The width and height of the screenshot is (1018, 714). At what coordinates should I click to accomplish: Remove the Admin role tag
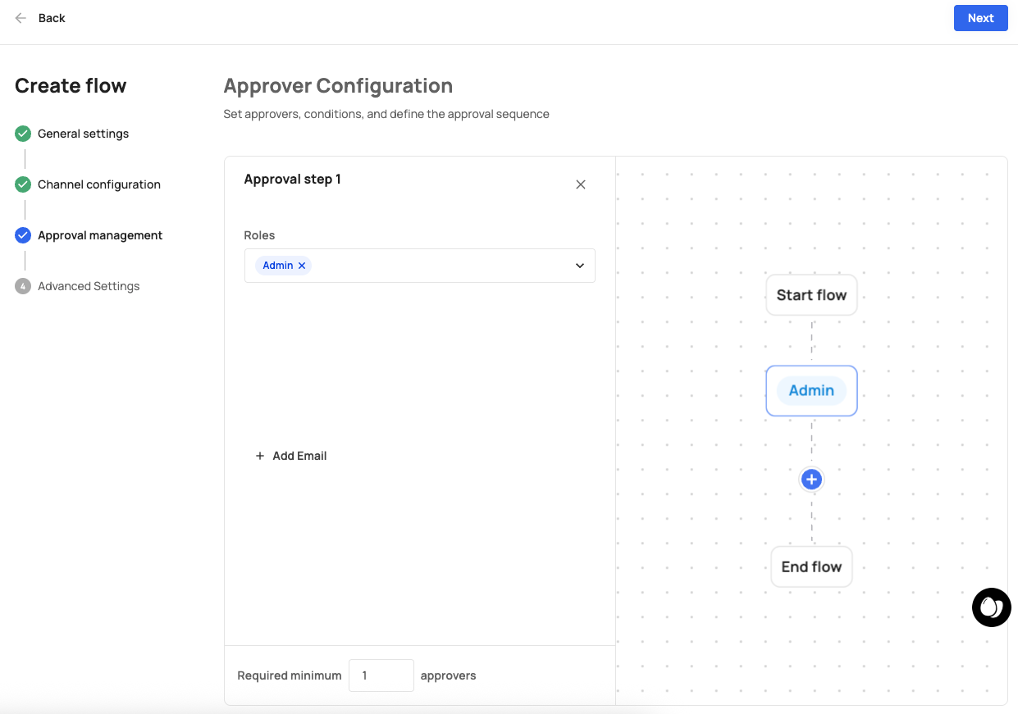tap(302, 266)
